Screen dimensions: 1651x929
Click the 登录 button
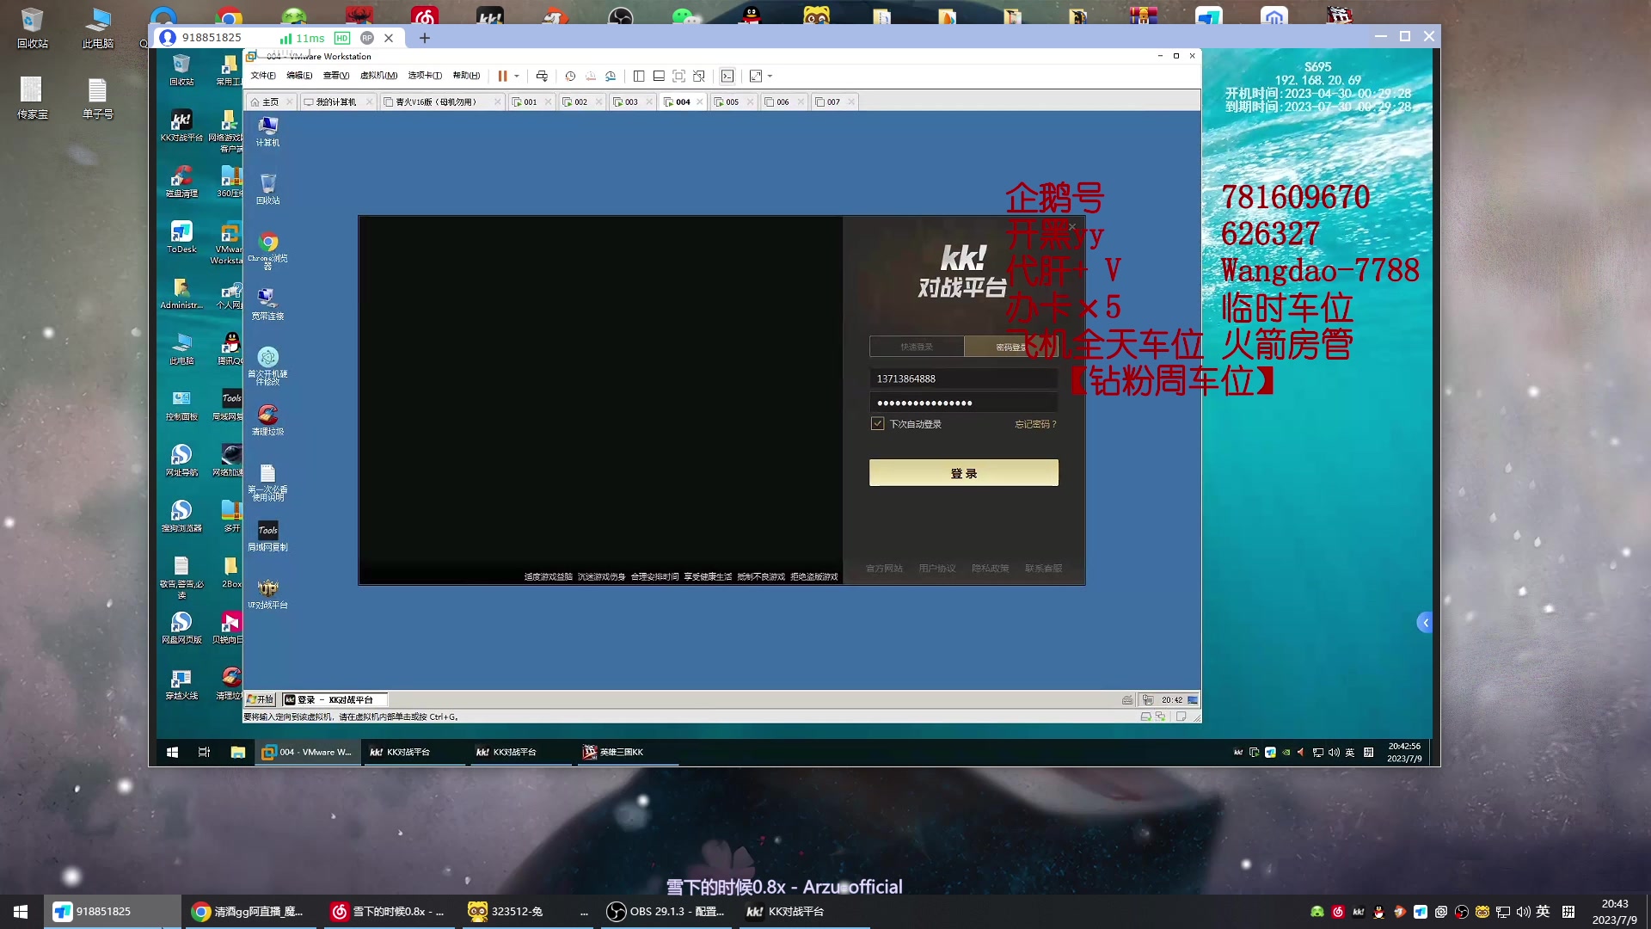tap(964, 473)
